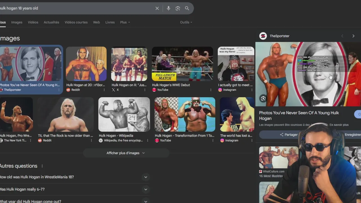Go to the next image in preview panel
This screenshot has height=203, width=361.
coord(353,36)
